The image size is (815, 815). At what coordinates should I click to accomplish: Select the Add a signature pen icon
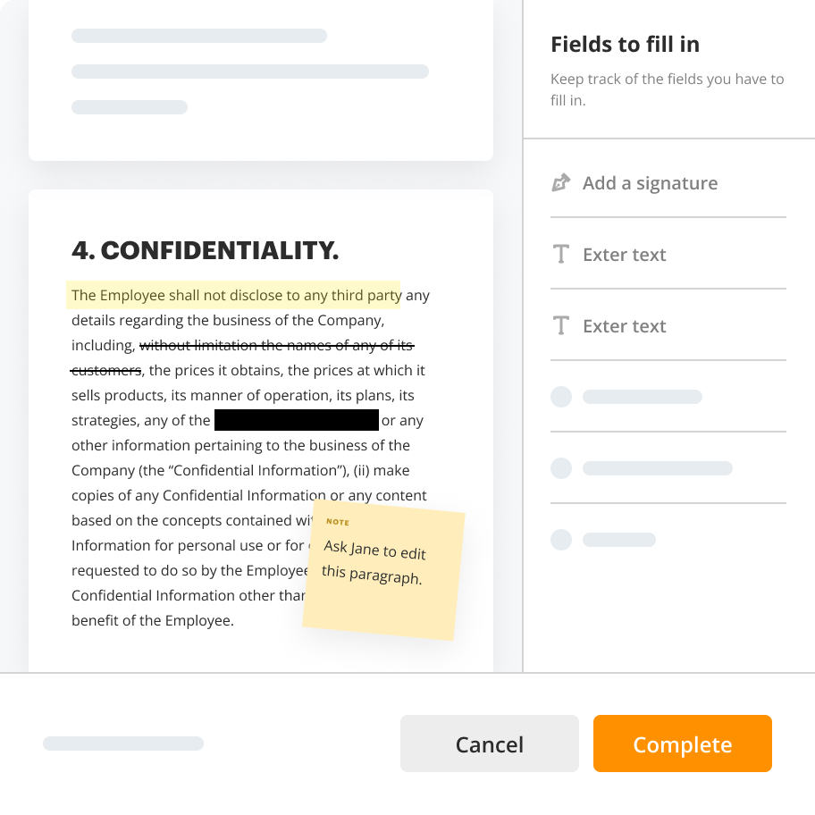pos(561,182)
